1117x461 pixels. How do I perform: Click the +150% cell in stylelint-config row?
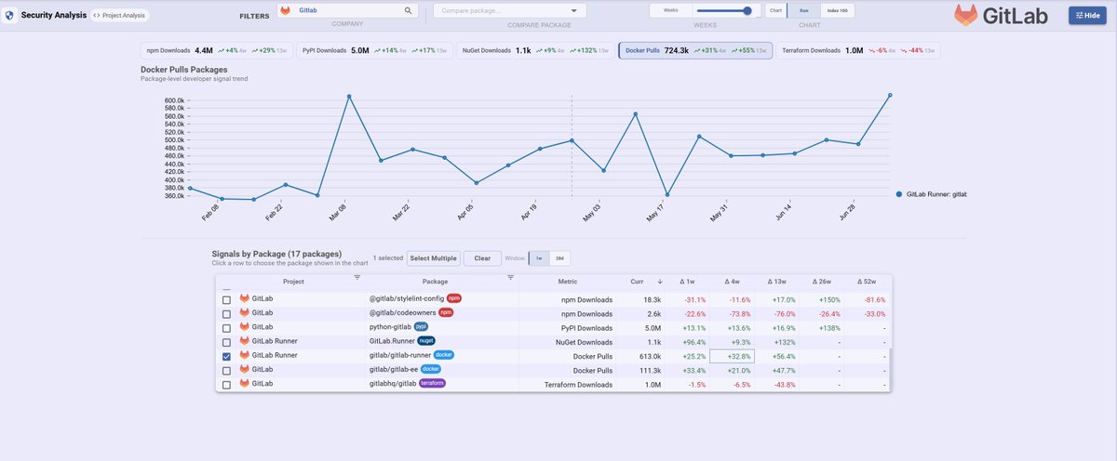coord(830,299)
